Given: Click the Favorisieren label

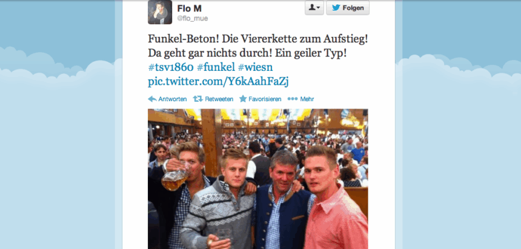Looking at the screenshot, I should (265, 99).
